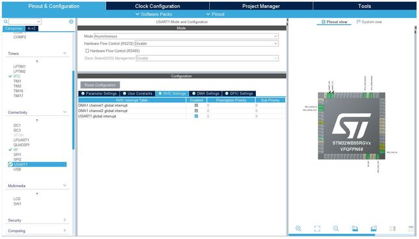
Task: Click the sidebar search input field
Action: [23, 21]
